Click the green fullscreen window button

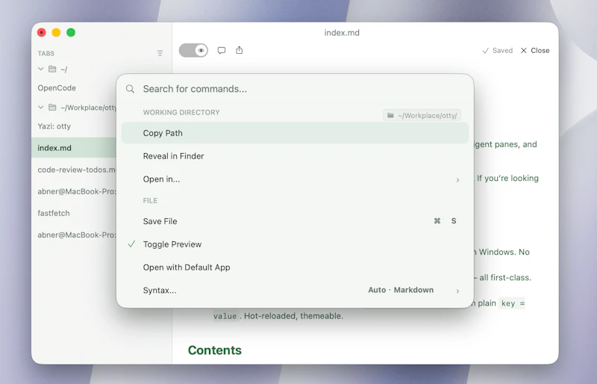pyautogui.click(x=71, y=32)
